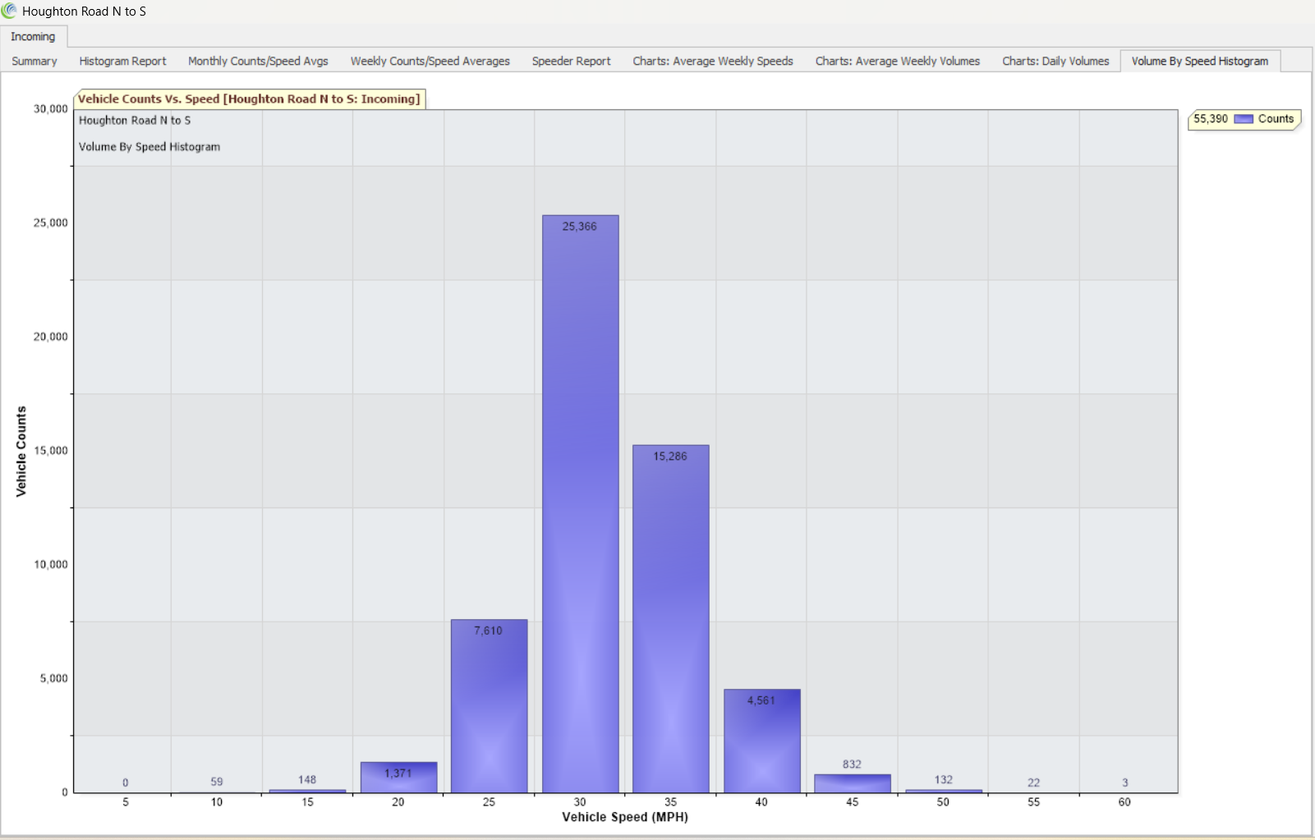Screen dimensions: 1315x840
Task: Open Charts: Daily Volumes tab
Action: [1055, 62]
